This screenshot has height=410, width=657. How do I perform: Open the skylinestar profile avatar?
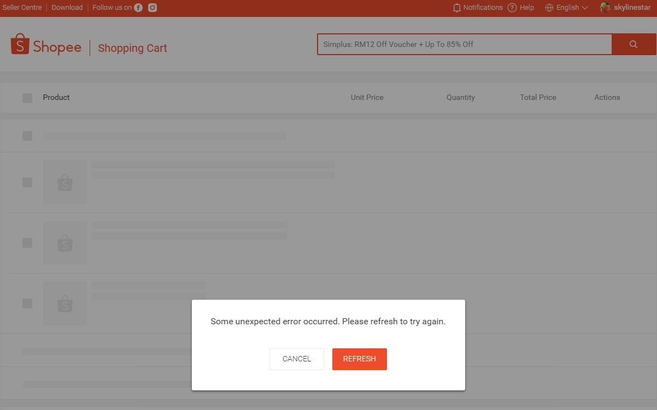[x=605, y=8]
